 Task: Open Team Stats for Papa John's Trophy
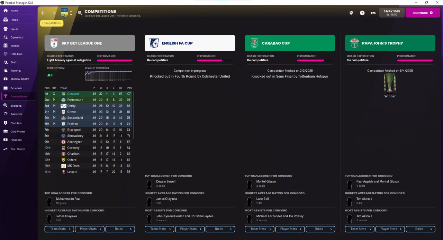(360, 229)
